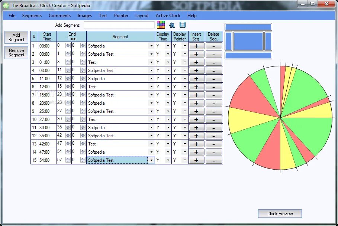
Task: Click the Remove Segment button
Action: (16, 53)
